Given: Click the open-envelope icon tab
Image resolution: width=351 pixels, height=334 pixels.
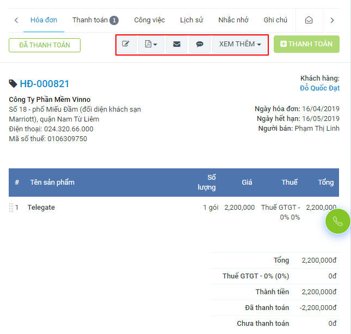Looking at the screenshot, I should click(x=309, y=20).
